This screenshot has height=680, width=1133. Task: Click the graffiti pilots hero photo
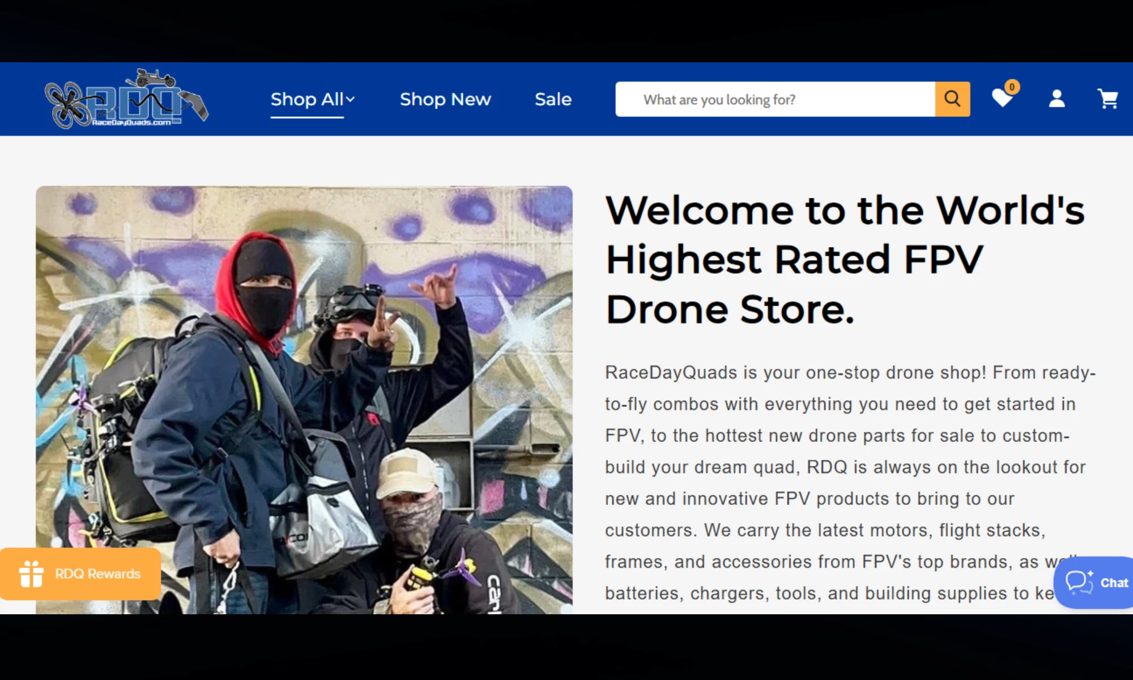click(x=304, y=400)
